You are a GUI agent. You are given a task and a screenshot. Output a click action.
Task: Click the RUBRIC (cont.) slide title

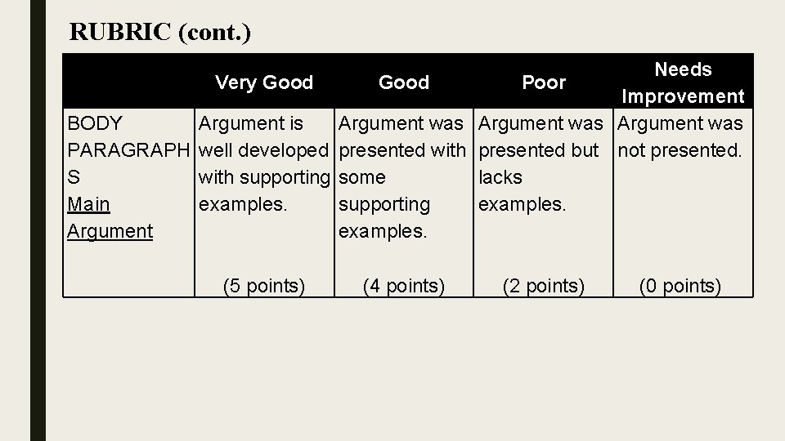coord(159,32)
